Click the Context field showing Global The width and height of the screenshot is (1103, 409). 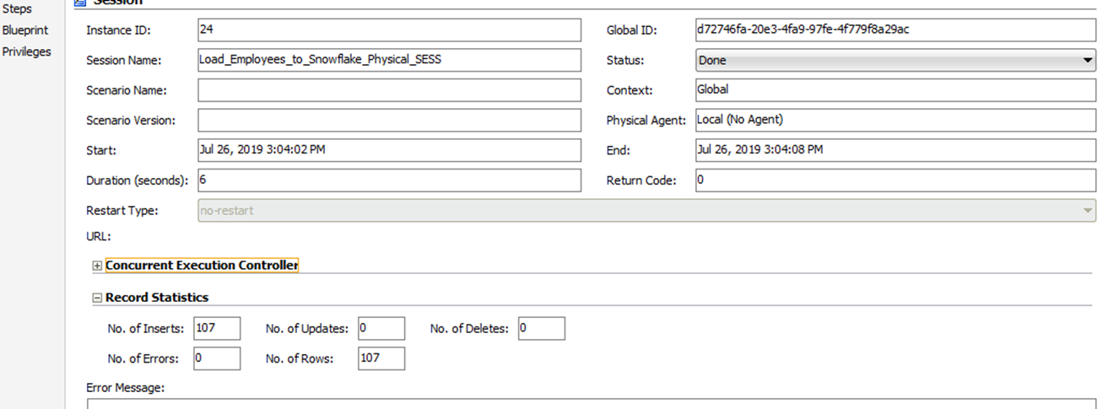895,90
